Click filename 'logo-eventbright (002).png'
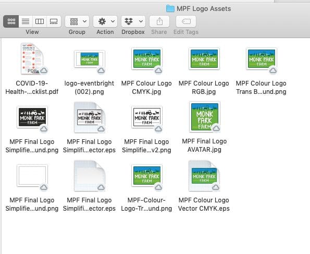 [89, 88]
